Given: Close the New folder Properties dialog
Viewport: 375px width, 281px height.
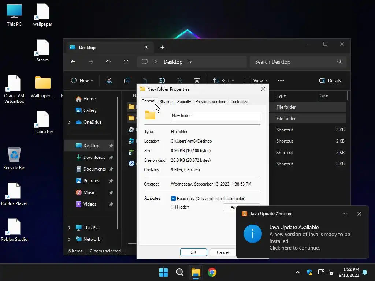Looking at the screenshot, I should pos(263,89).
